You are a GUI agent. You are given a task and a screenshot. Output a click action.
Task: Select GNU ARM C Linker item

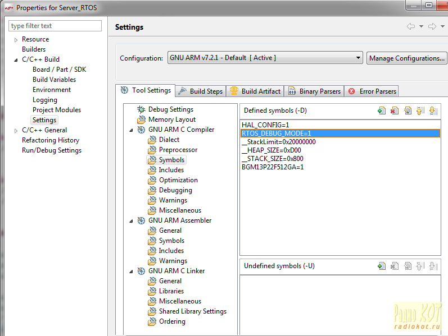[177, 271]
